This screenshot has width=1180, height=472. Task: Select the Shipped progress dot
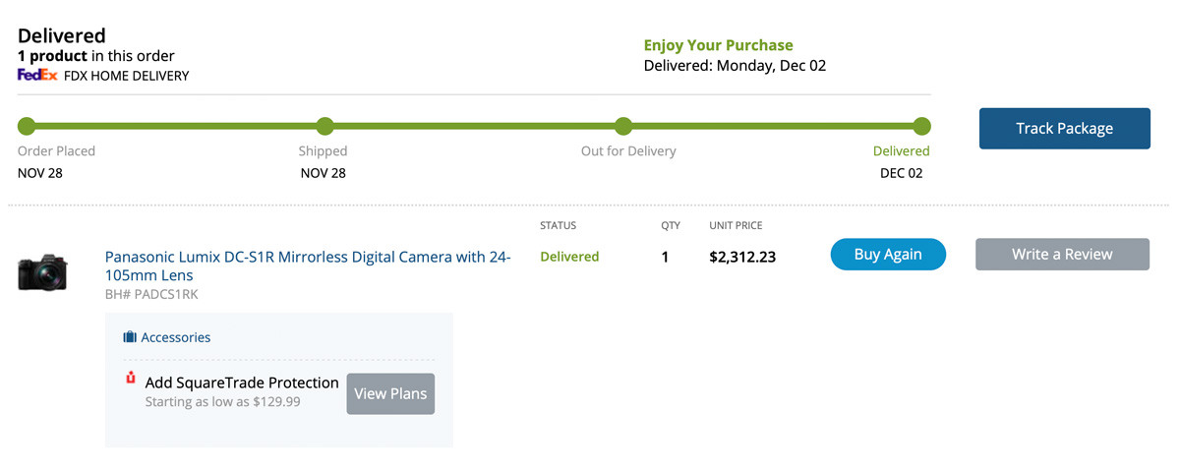click(x=324, y=126)
